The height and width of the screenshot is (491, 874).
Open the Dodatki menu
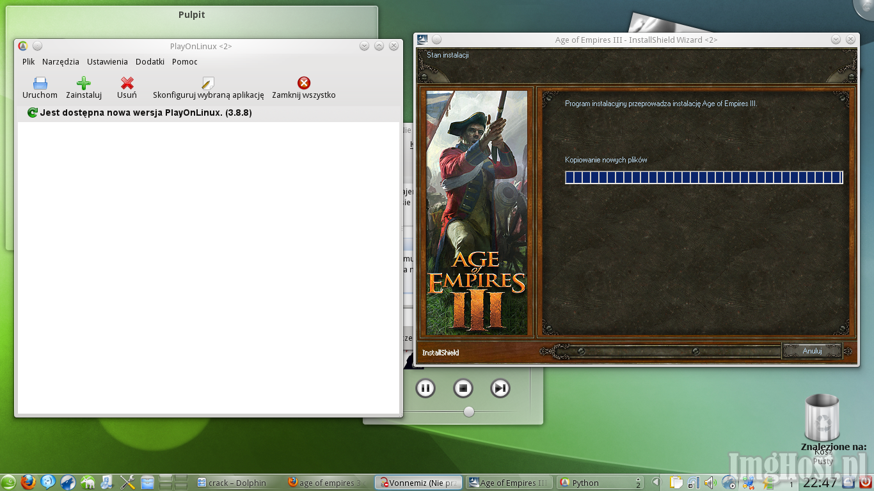tap(150, 62)
